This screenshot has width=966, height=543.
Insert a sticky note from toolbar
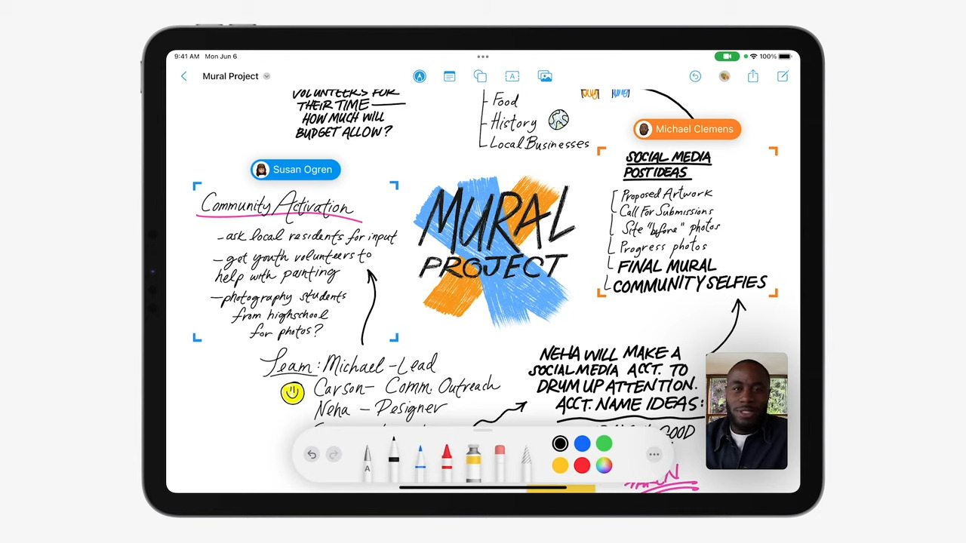pos(450,76)
